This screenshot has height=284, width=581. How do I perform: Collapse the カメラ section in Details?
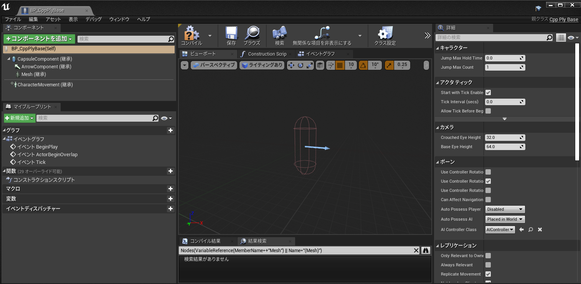pos(437,127)
